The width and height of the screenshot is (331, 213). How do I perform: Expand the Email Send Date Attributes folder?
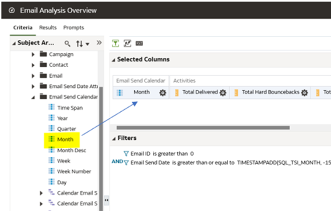click(33, 86)
